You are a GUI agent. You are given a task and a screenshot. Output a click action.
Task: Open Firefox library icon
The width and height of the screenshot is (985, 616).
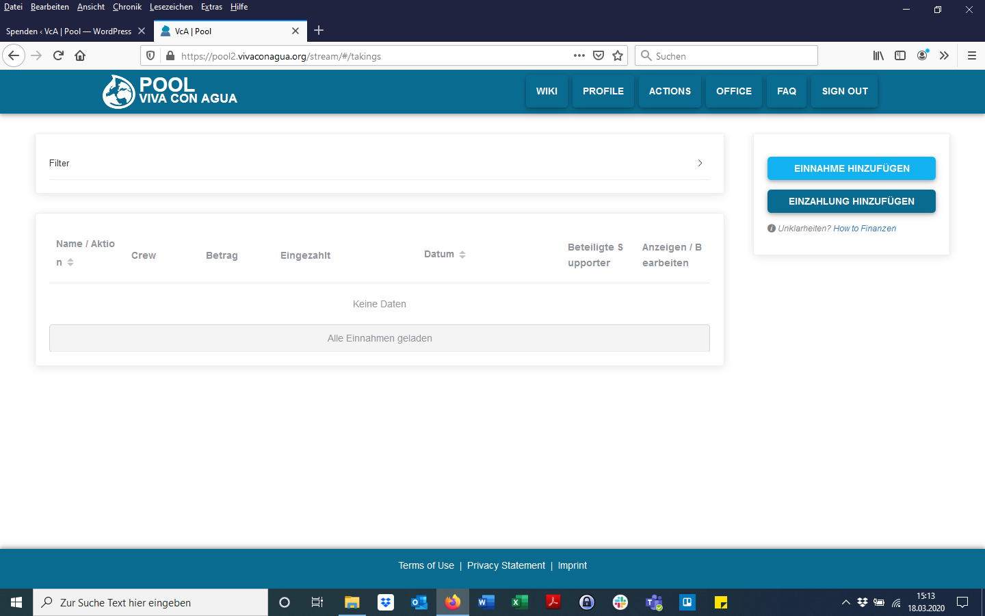(878, 56)
